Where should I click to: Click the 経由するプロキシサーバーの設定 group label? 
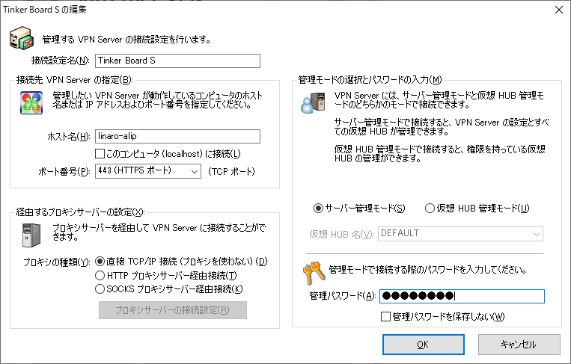80,212
